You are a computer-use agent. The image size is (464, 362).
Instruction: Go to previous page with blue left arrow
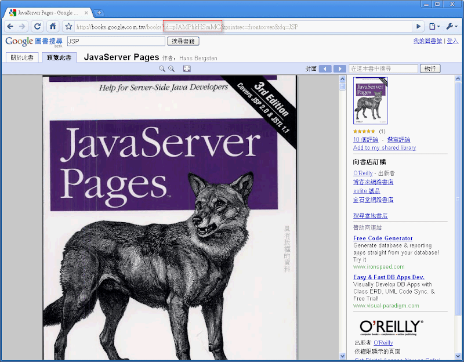325,68
